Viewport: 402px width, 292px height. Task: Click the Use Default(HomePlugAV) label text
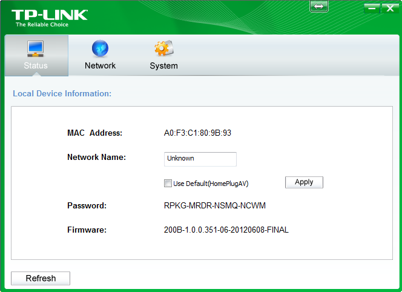point(211,184)
